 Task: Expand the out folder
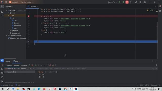tap(8, 15)
